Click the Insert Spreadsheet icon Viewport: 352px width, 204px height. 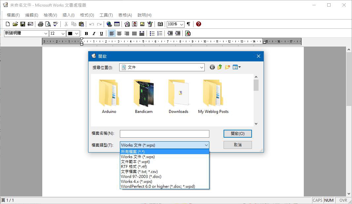click(127, 24)
